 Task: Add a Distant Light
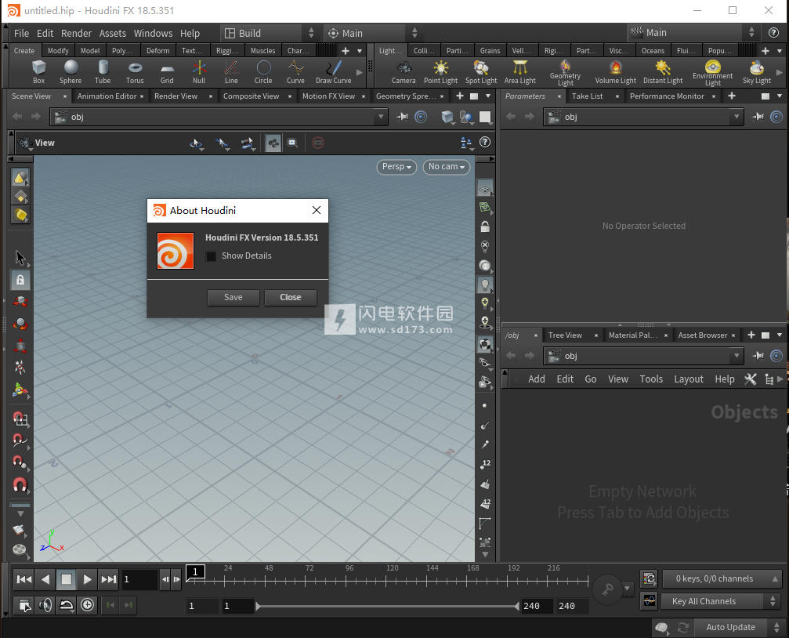coord(663,71)
